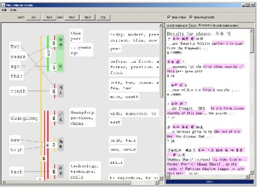Switch to the Select Translation tab
Image resolution: width=261 pixels, height=189 pixels.
[x=178, y=26]
